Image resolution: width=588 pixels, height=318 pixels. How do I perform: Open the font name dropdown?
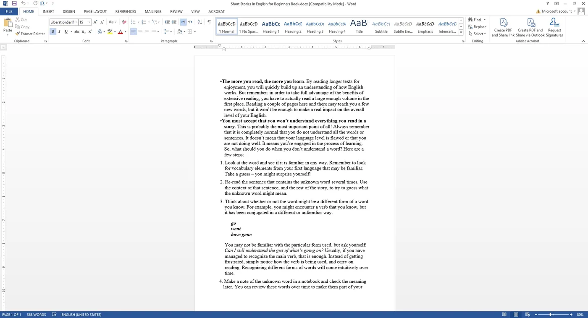pyautogui.click(x=76, y=22)
